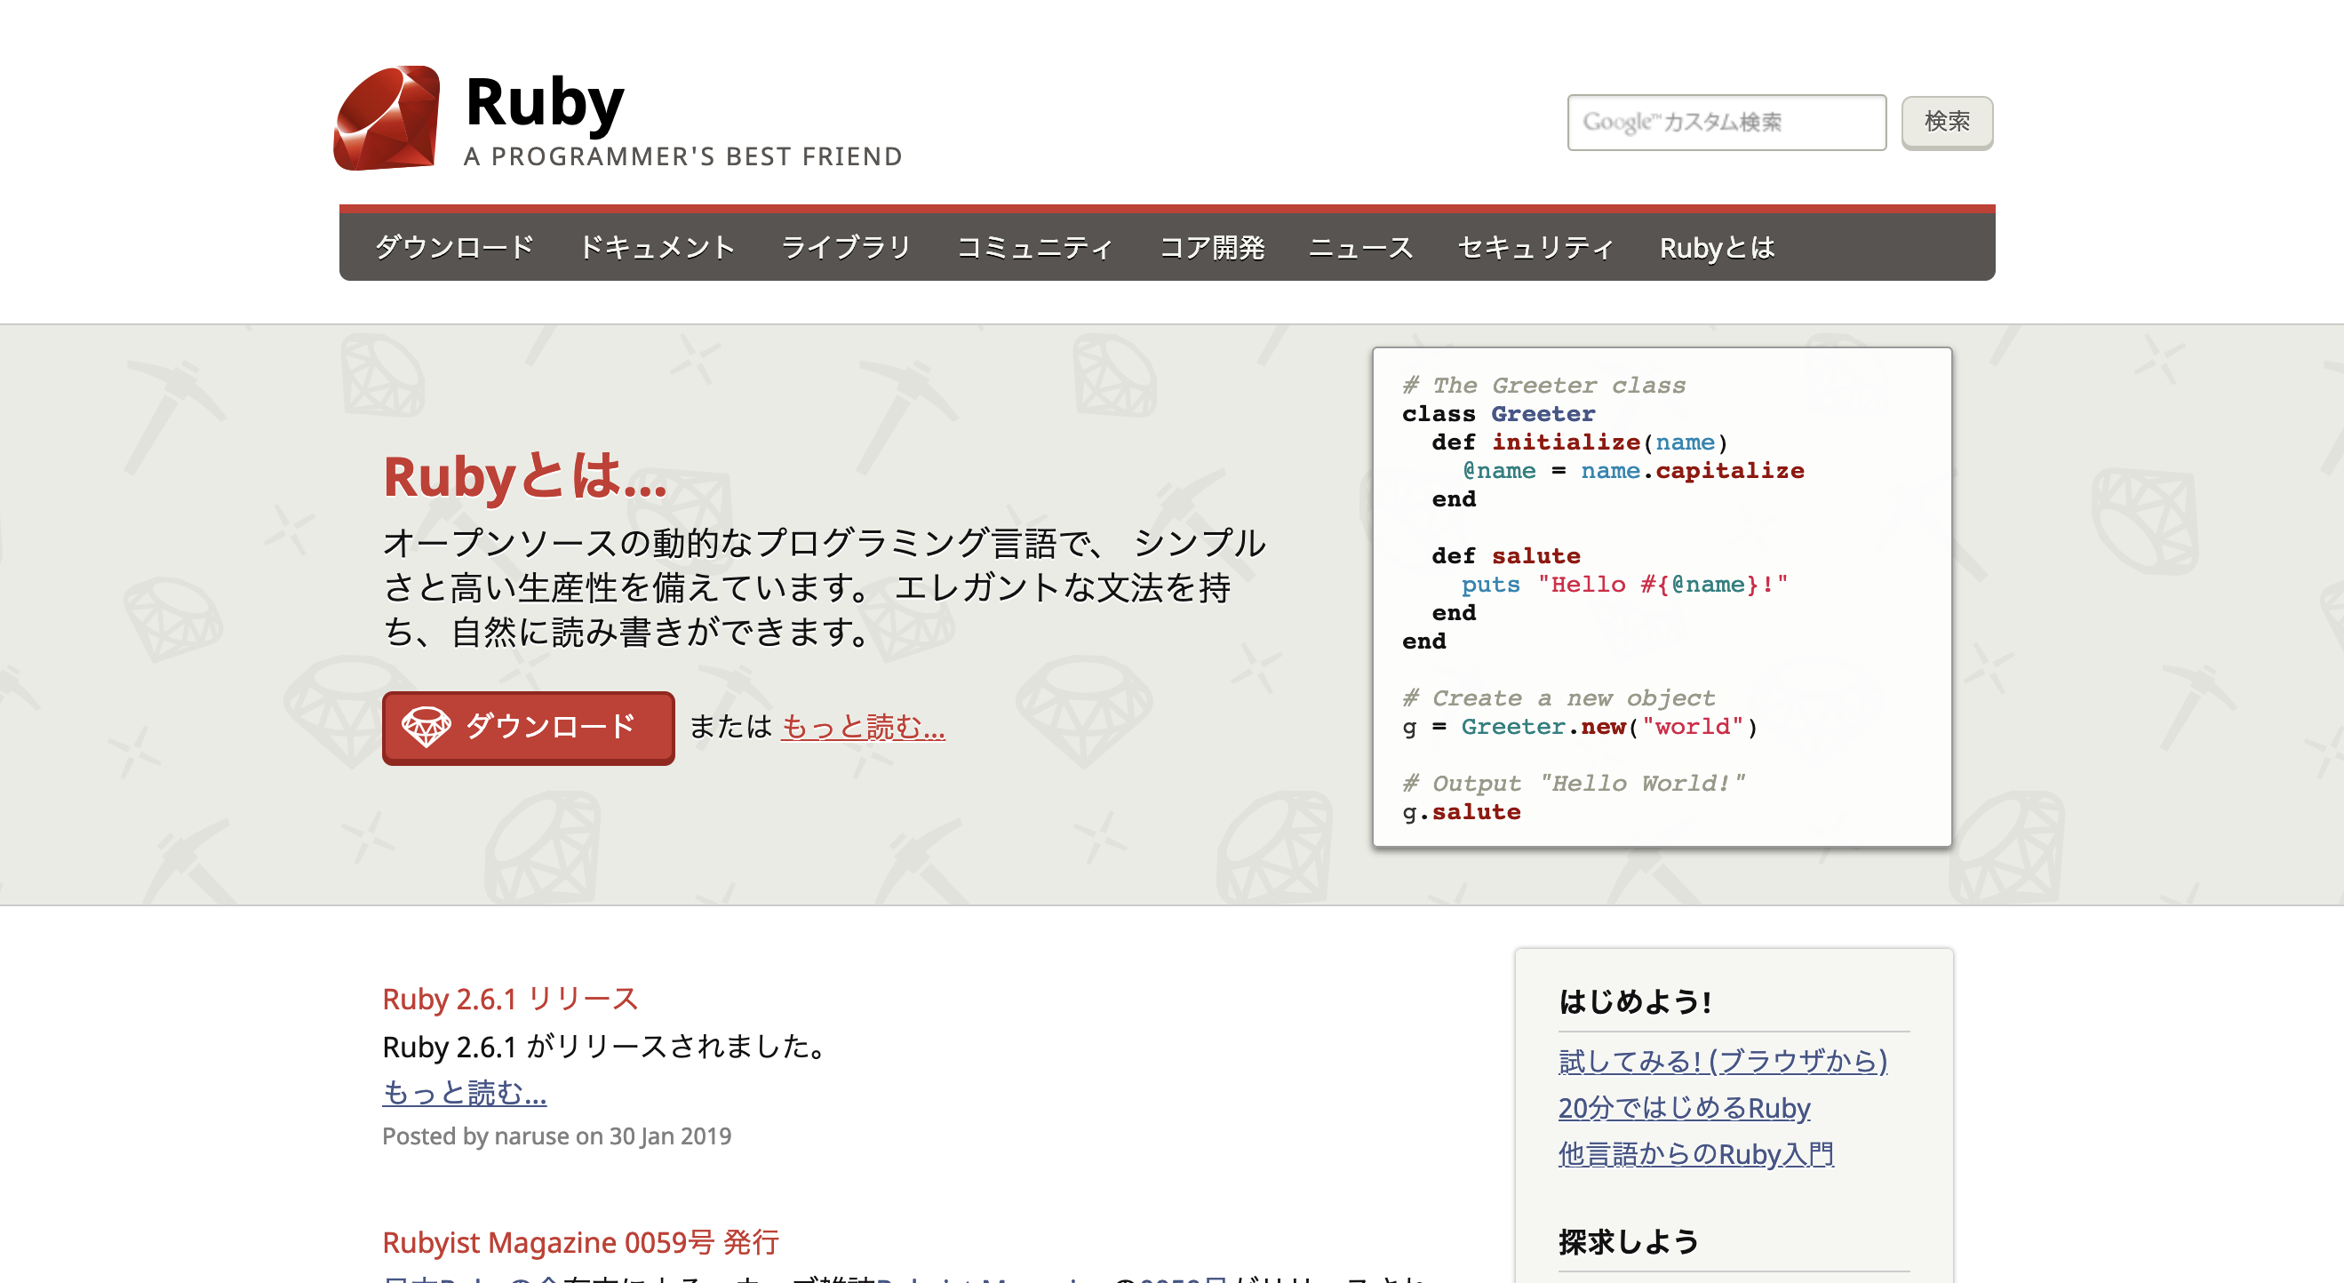Open the Rubyとは menu item
Screen dimensions: 2344x1283
pyautogui.click(x=1717, y=248)
